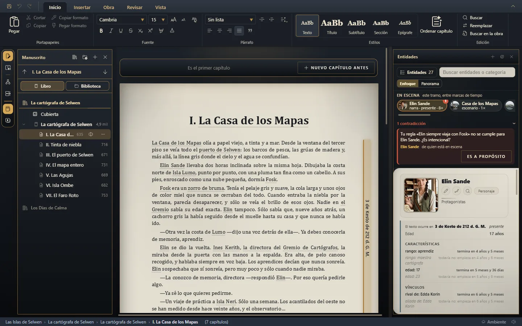Open the hierarchy diagram icon in the side rail
Screen dimensions: 522x326
(x=8, y=82)
